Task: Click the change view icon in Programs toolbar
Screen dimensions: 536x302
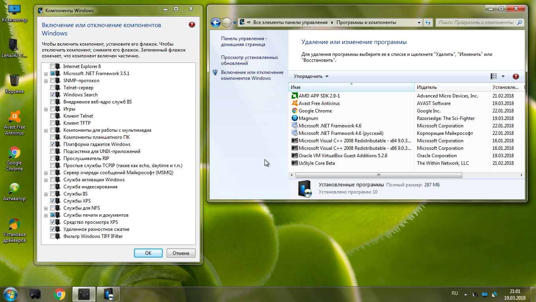Action: click(x=493, y=76)
